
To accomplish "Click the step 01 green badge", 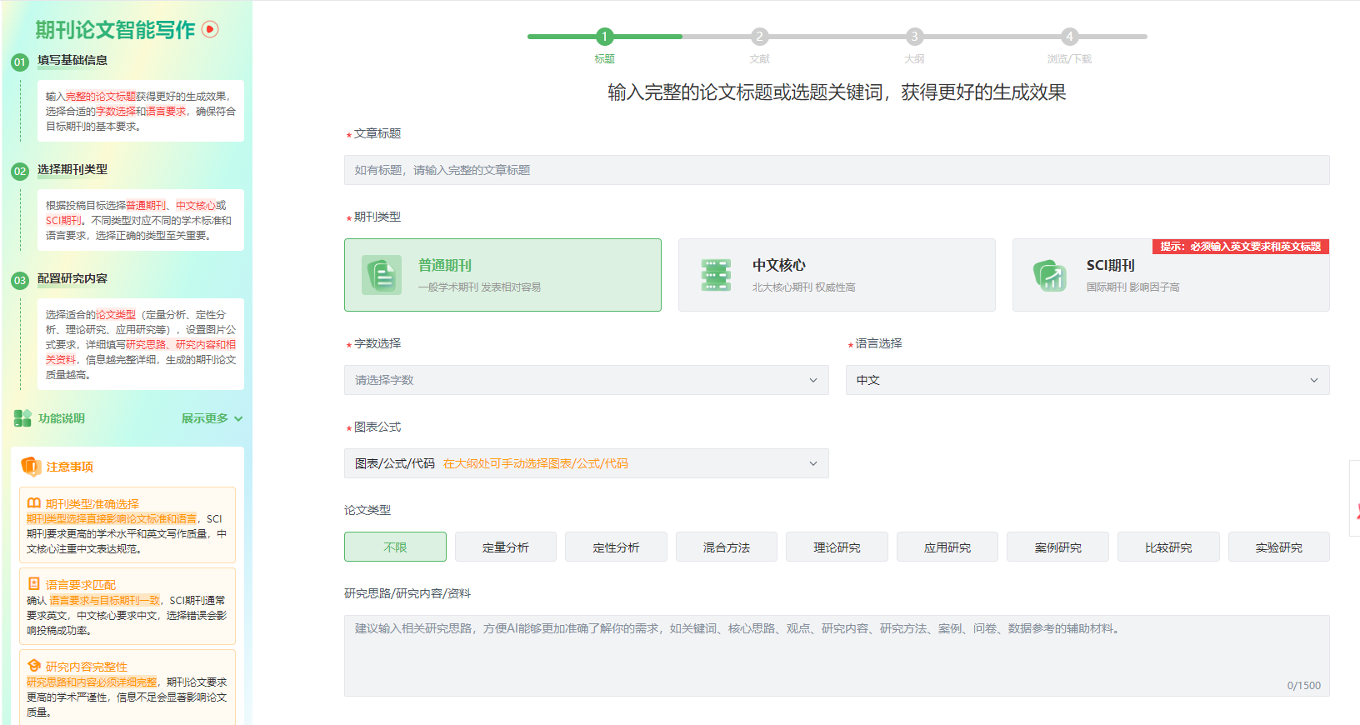I will [20, 62].
